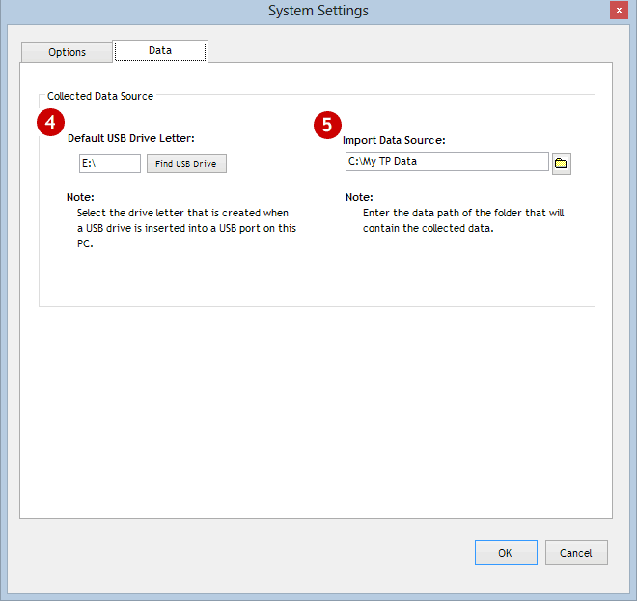Click empty panel area below Collected Data Source group
The image size is (637, 601).
coord(317,406)
